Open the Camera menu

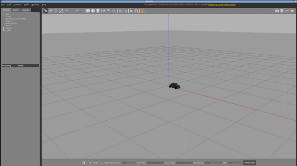18,5
